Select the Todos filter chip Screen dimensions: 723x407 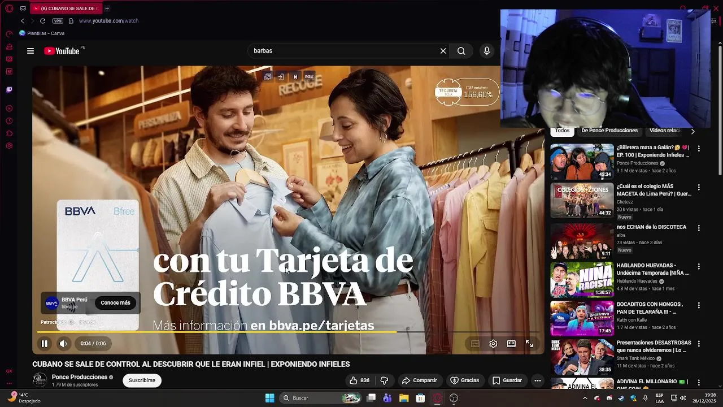(562, 131)
